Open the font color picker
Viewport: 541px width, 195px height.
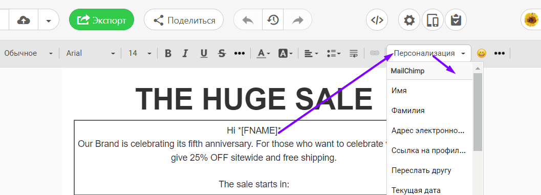click(x=264, y=54)
